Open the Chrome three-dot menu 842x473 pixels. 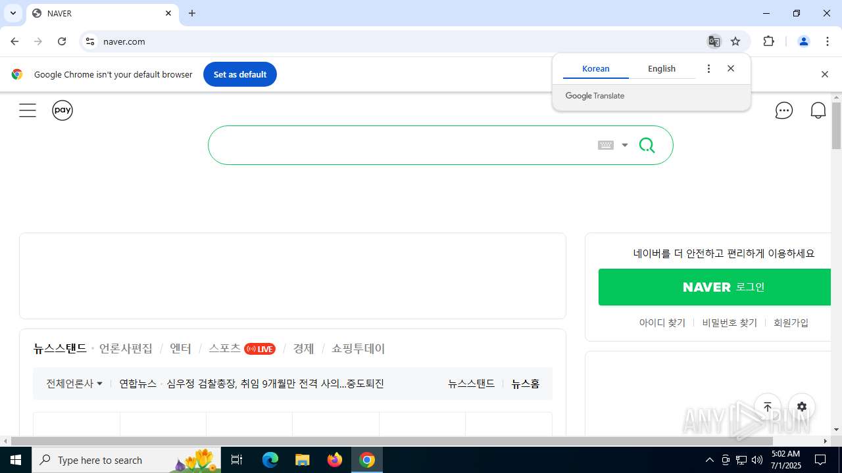pyautogui.click(x=827, y=41)
